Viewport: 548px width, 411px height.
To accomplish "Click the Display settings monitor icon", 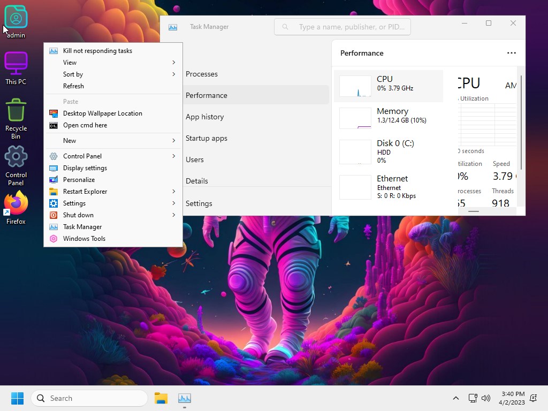I will 54,168.
